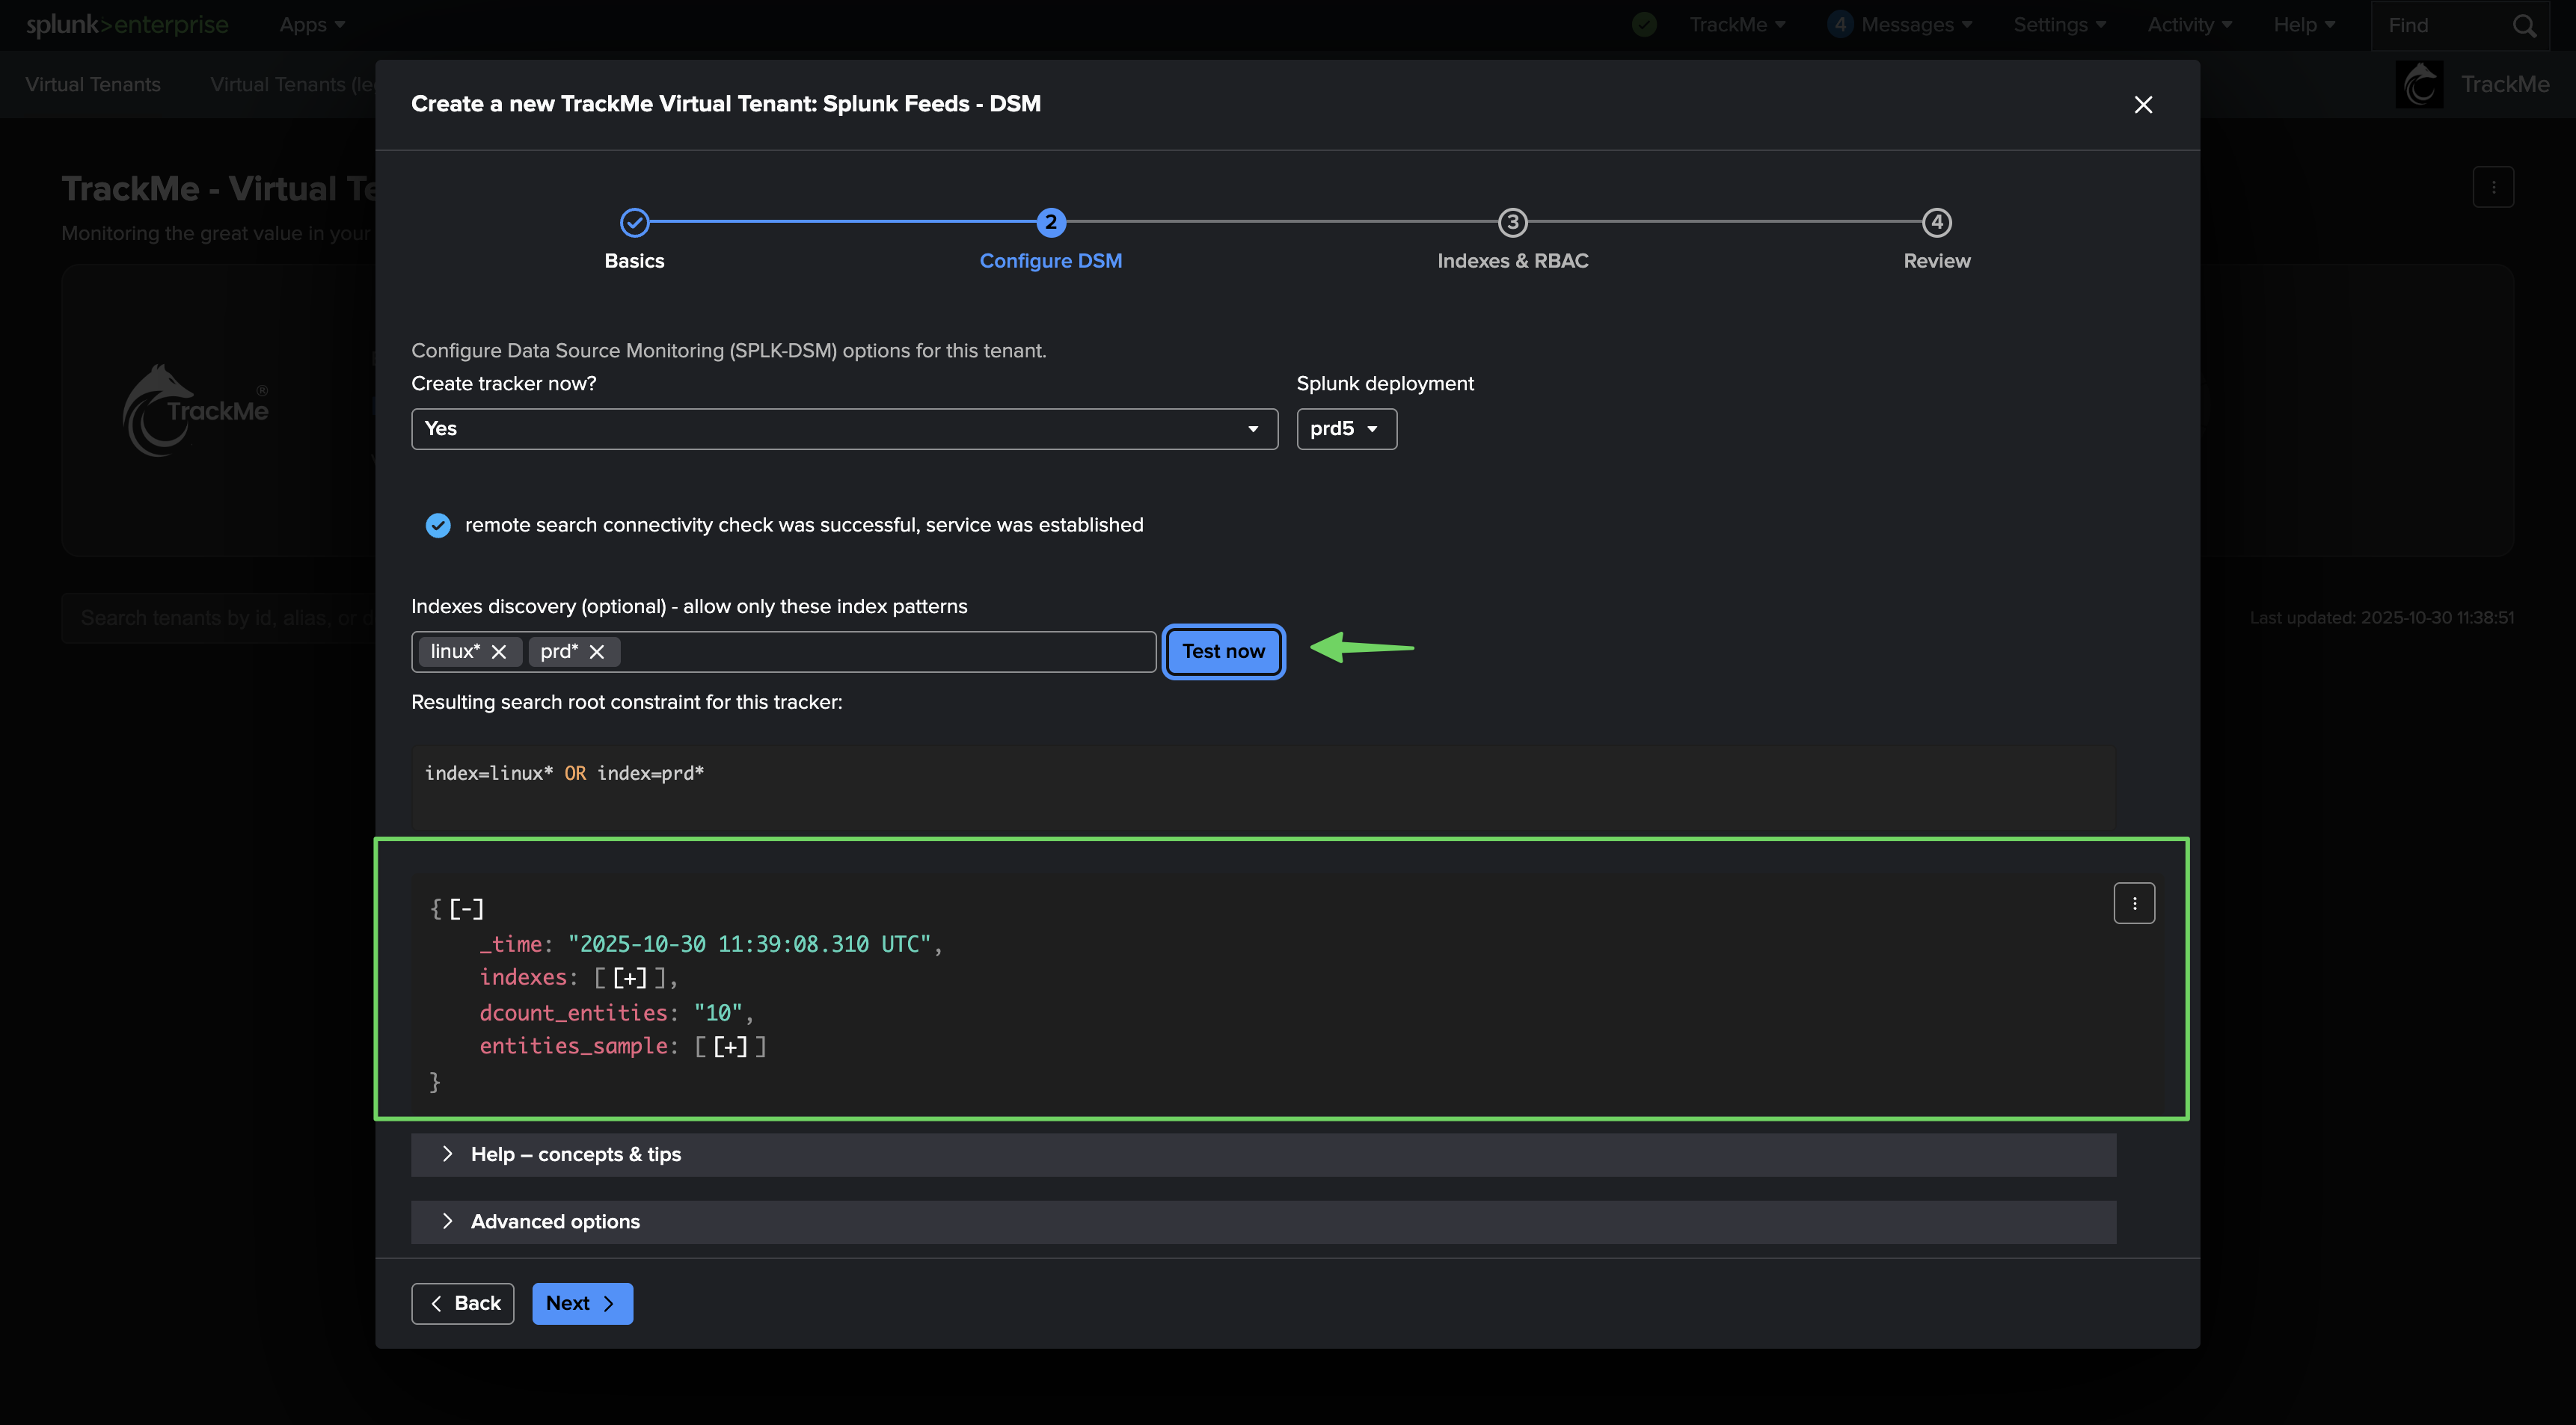Viewport: 2576px width, 1425px height.
Task: Expand the Advanced options section
Action: pyautogui.click(x=555, y=1221)
